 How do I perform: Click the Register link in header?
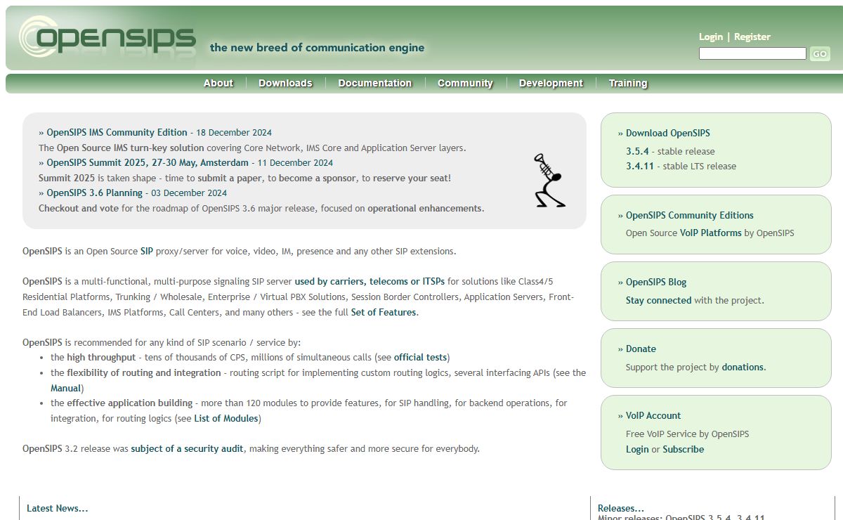[x=752, y=37]
